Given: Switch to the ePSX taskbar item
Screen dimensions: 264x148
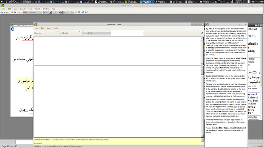Looking at the screenshot, I should [x=13, y=2].
